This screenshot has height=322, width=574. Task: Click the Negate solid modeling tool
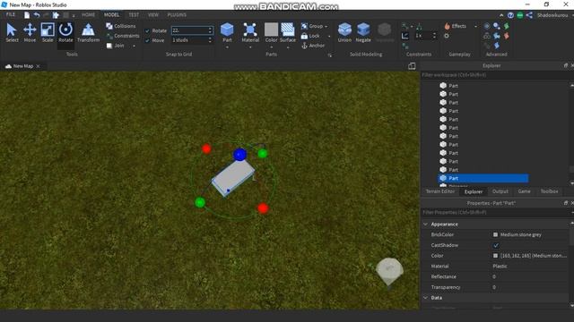[363, 32]
